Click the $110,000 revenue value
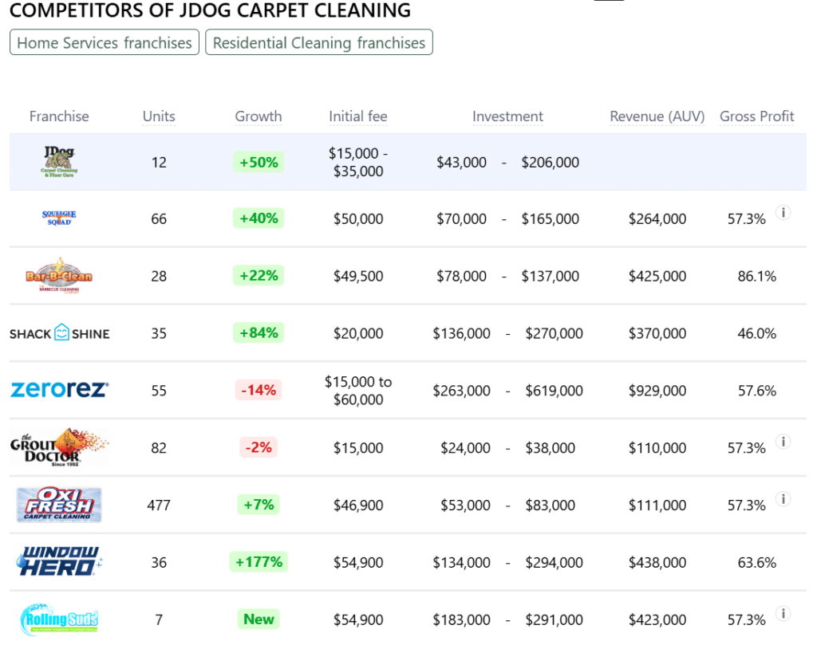 657,448
